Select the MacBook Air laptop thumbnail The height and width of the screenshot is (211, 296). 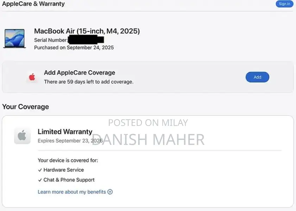[x=14, y=38]
